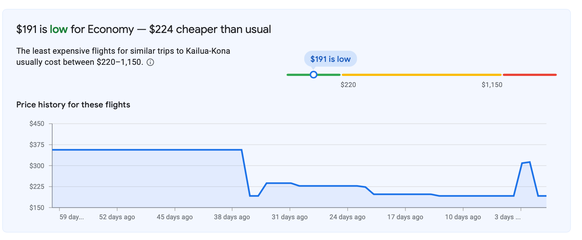
Task: Click the $1,150 label under the price bar
Action: coord(492,85)
